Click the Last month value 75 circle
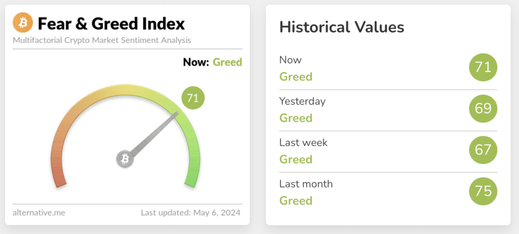Viewport: 519px width, 234px height. click(x=484, y=191)
